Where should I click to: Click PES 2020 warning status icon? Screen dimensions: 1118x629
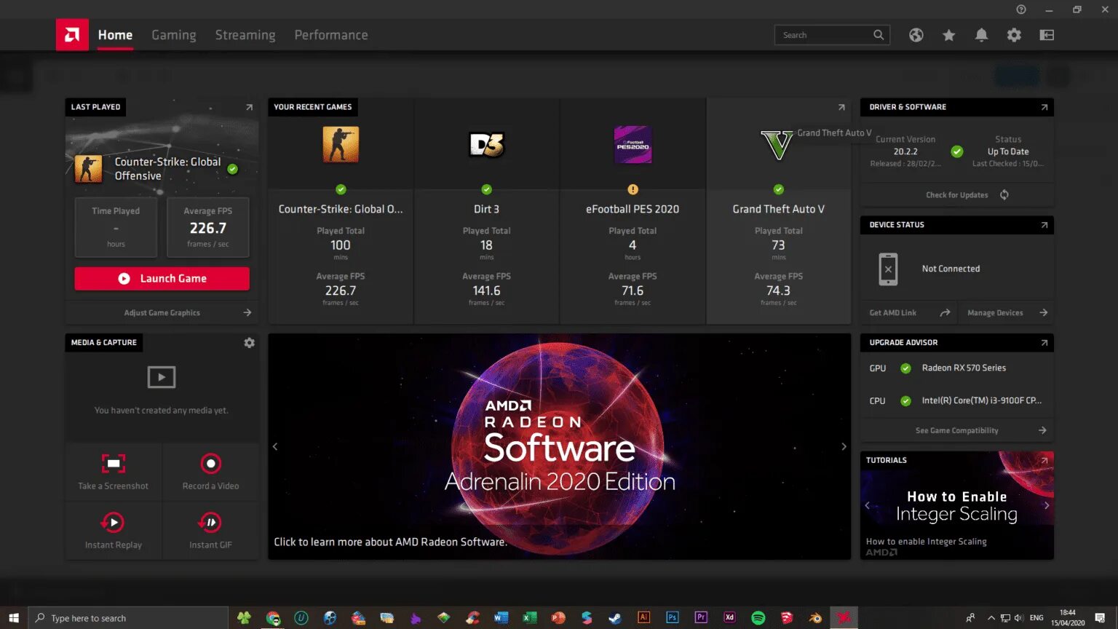tap(633, 189)
